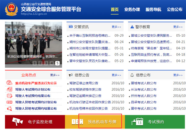Open 晋中考试人数公布 link
Image resolution: width=186 pixels, height=130 pixels.
tap(144, 108)
